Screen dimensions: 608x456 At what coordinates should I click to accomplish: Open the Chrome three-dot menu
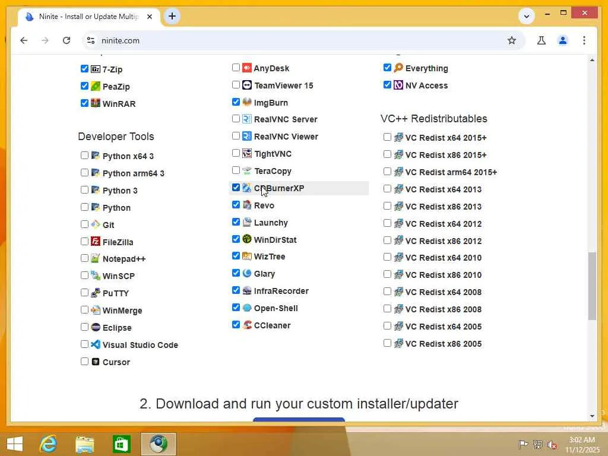click(x=584, y=40)
